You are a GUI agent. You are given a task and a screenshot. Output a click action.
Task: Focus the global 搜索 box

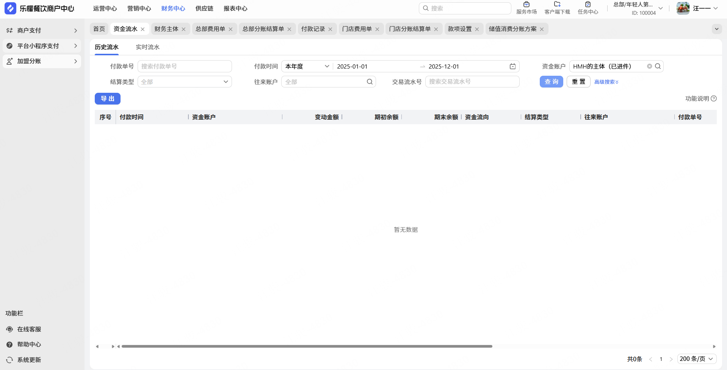click(465, 8)
